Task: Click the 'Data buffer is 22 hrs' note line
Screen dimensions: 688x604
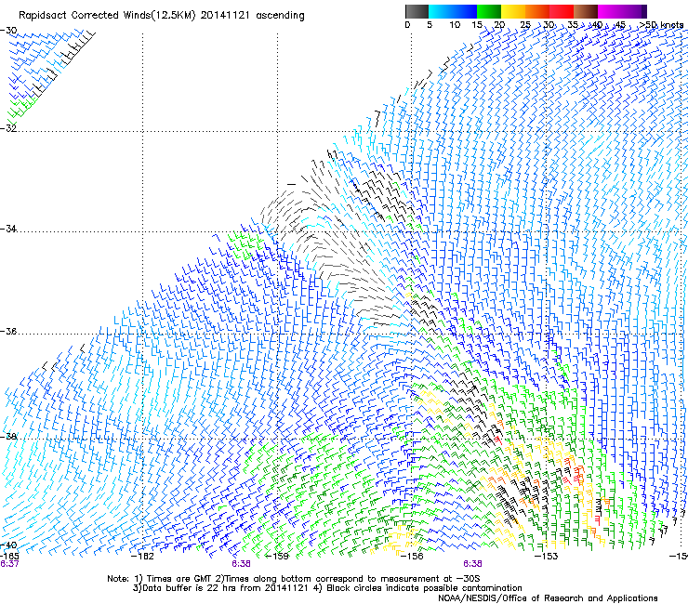Action: [327, 588]
